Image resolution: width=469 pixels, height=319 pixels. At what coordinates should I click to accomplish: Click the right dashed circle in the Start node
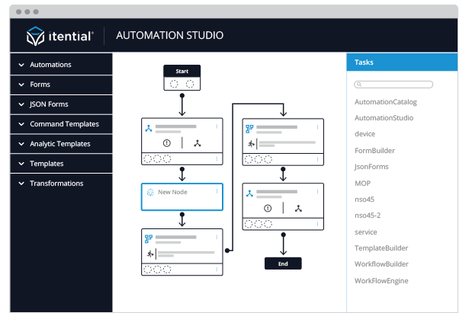[190, 84]
